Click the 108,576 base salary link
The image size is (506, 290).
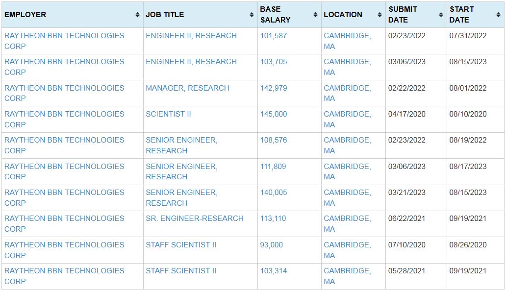pyautogui.click(x=273, y=140)
